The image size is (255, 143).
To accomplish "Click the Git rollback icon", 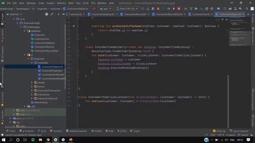I will (x=212, y=9).
